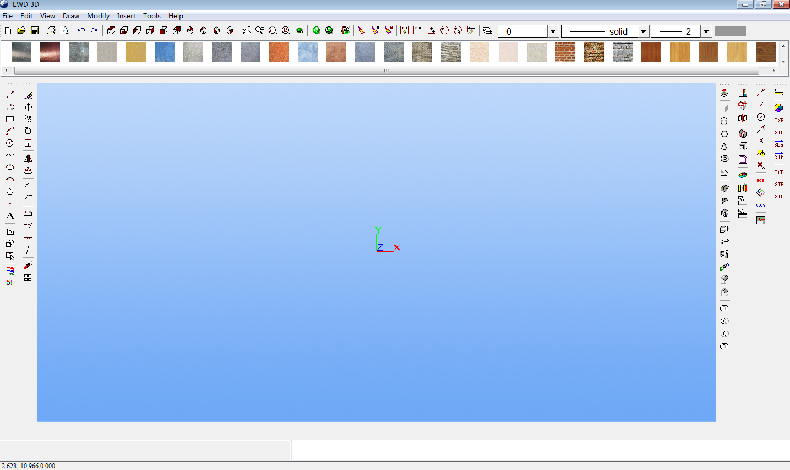Click the 3DS export icon
The width and height of the screenshot is (790, 470).
[x=779, y=144]
